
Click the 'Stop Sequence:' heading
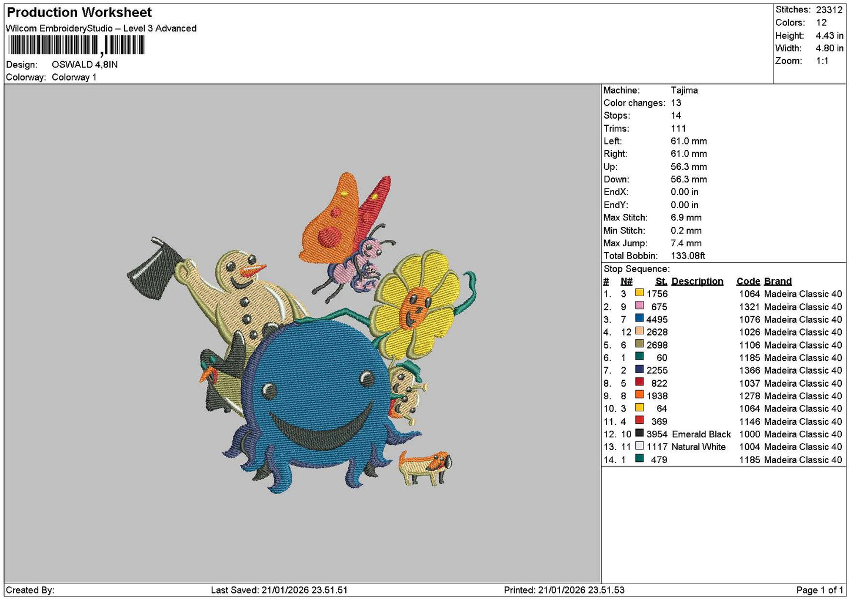[636, 269]
